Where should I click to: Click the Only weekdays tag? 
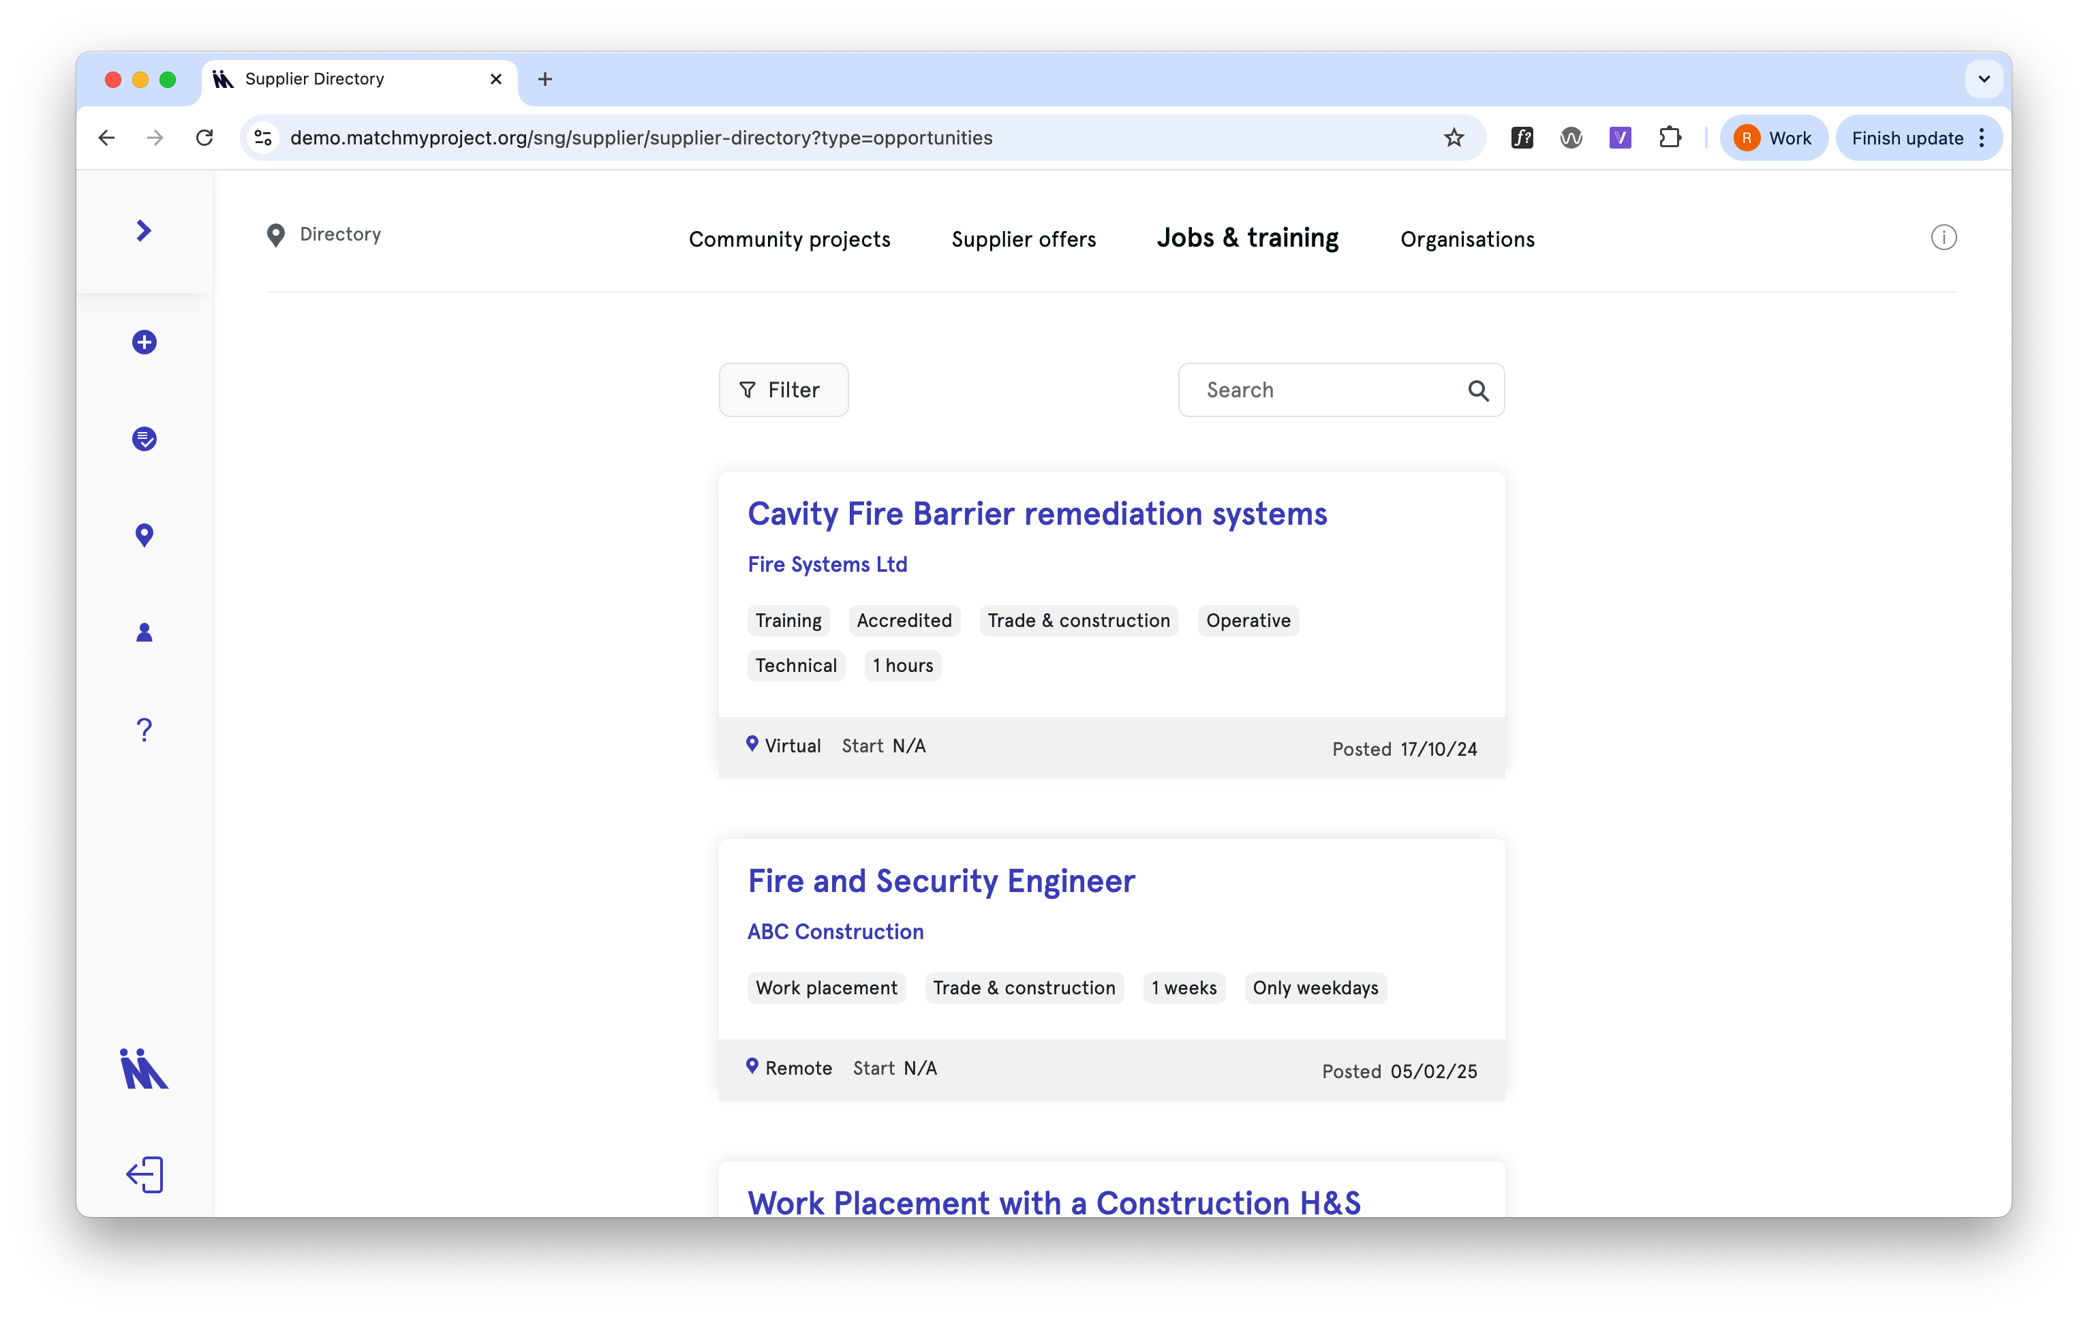[x=1315, y=988]
